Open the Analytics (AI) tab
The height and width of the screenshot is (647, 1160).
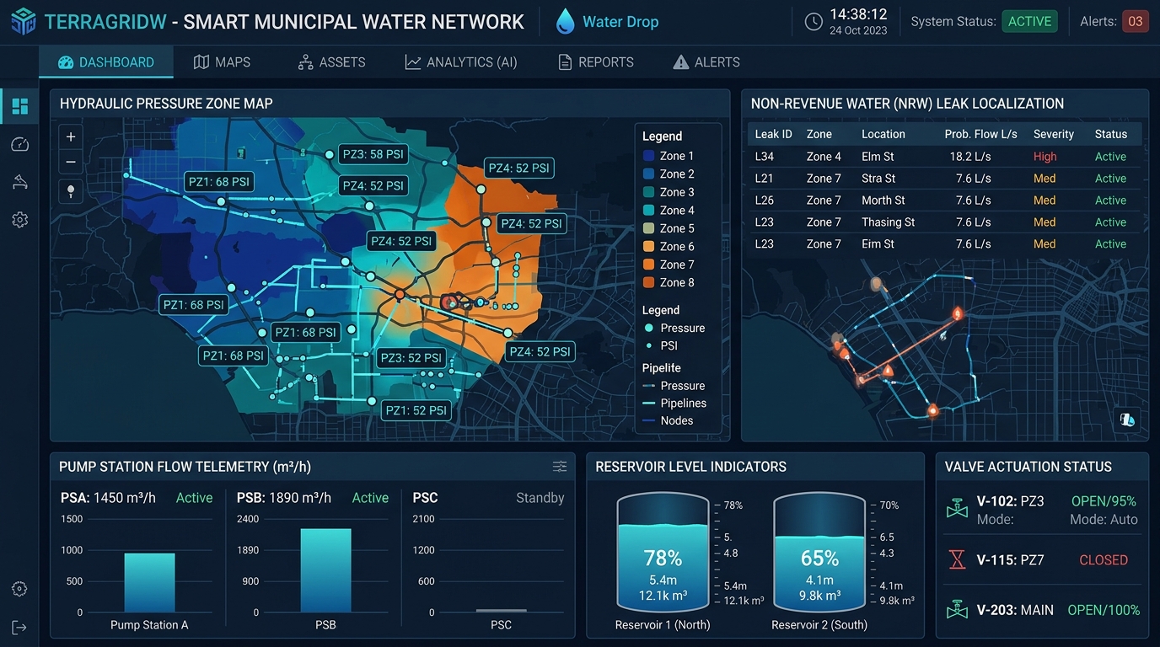point(461,62)
